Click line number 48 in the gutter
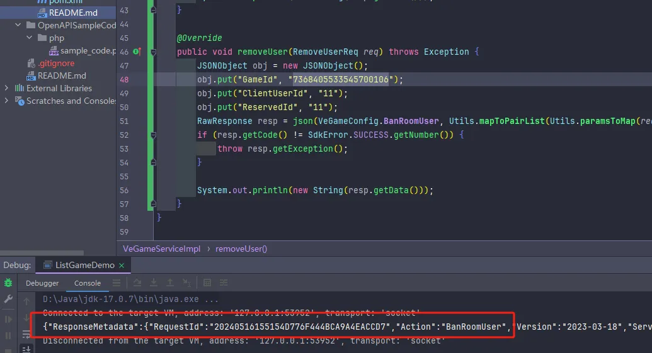This screenshot has height=353, width=652. 124,80
